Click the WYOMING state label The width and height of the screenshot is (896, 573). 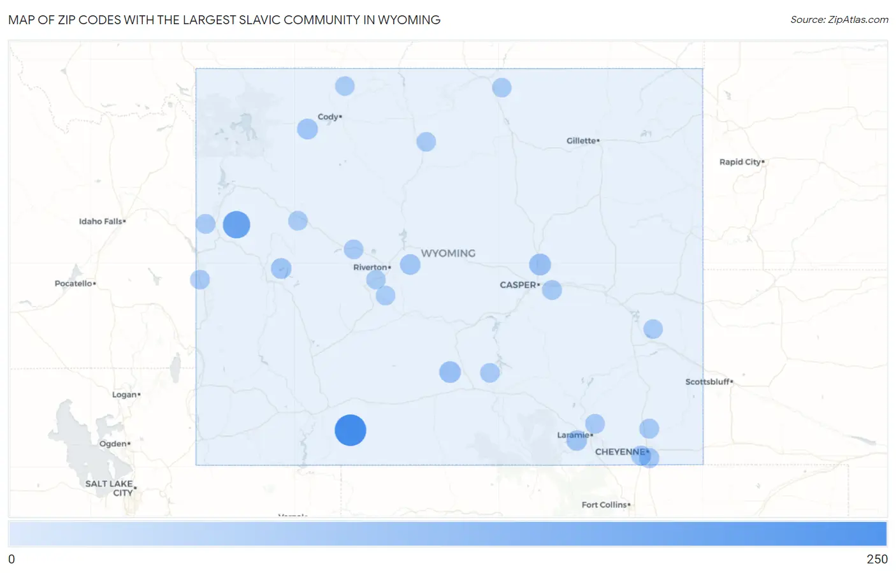pos(448,253)
